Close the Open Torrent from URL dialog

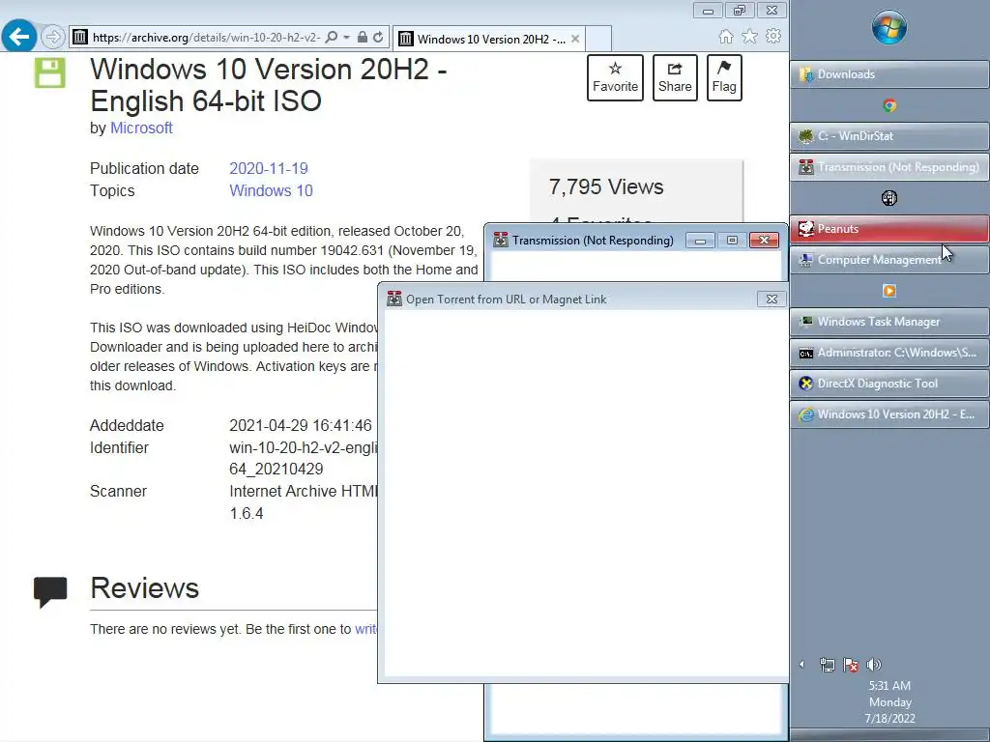click(x=772, y=300)
